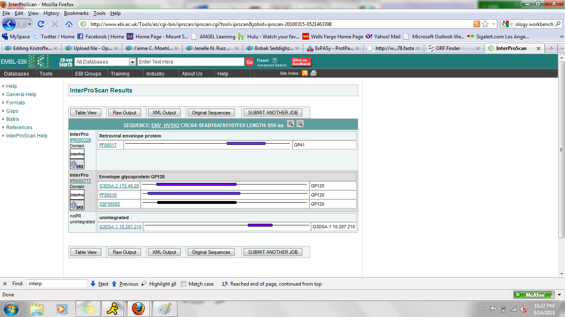Click the Give us feedback badge
This screenshot has width=565, height=317.
[x=302, y=62]
